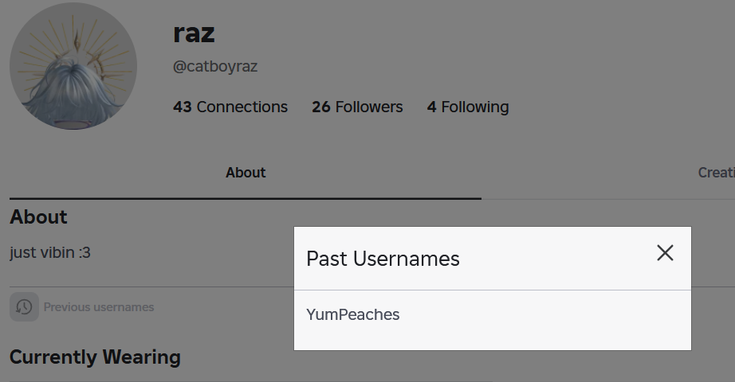
Task: View the 43 Connections list
Action: 230,107
